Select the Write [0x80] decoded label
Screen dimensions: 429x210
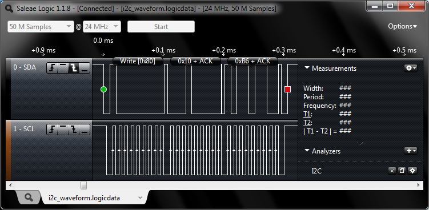click(x=138, y=61)
